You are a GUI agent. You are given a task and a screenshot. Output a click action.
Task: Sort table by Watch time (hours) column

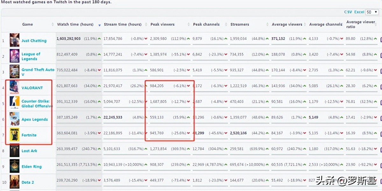point(75,24)
